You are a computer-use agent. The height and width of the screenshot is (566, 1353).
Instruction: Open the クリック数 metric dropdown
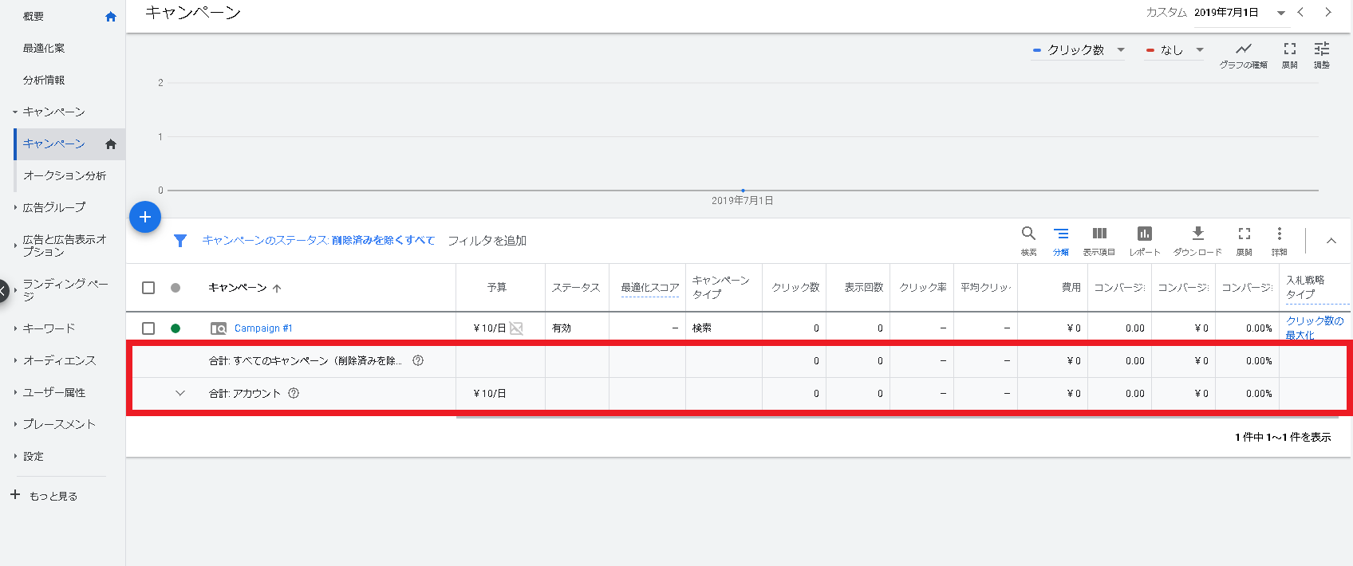[1079, 50]
